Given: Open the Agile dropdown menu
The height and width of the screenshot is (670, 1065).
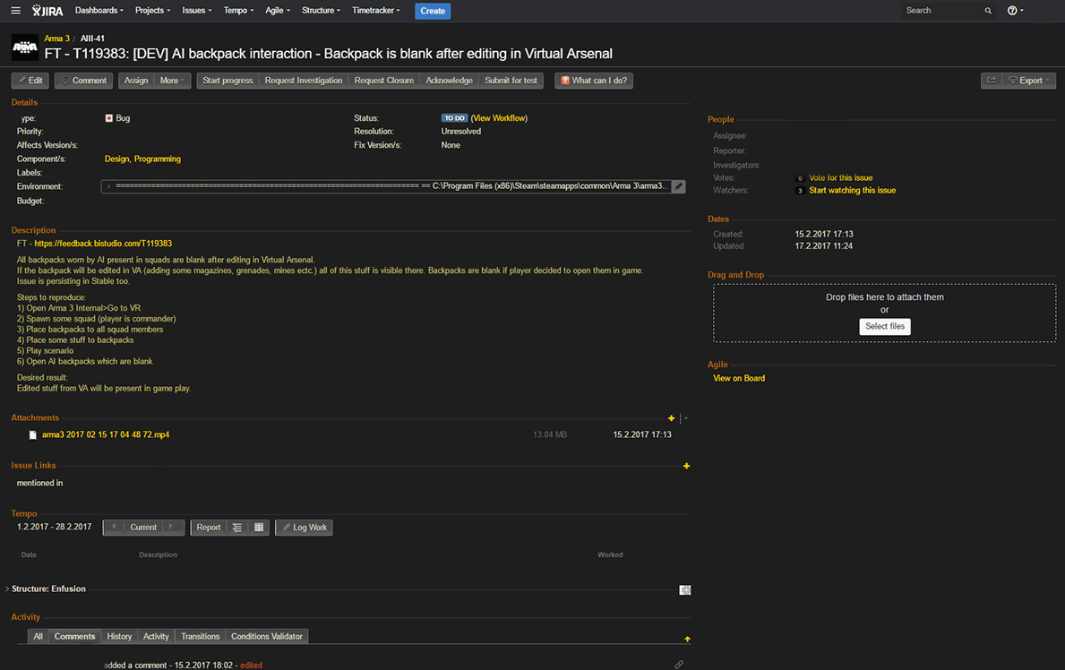Looking at the screenshot, I should (x=277, y=10).
